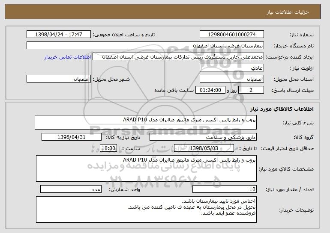Screen dimensions: 330x233
Task: Select the buyer organization field بیمارستان غرضی استان اصفهان
Action: click(145, 46)
